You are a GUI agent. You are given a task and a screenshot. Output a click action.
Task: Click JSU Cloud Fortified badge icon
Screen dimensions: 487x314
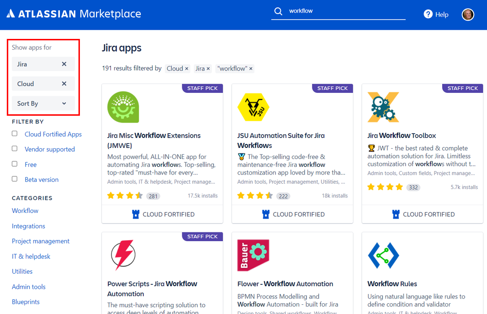[266, 214]
